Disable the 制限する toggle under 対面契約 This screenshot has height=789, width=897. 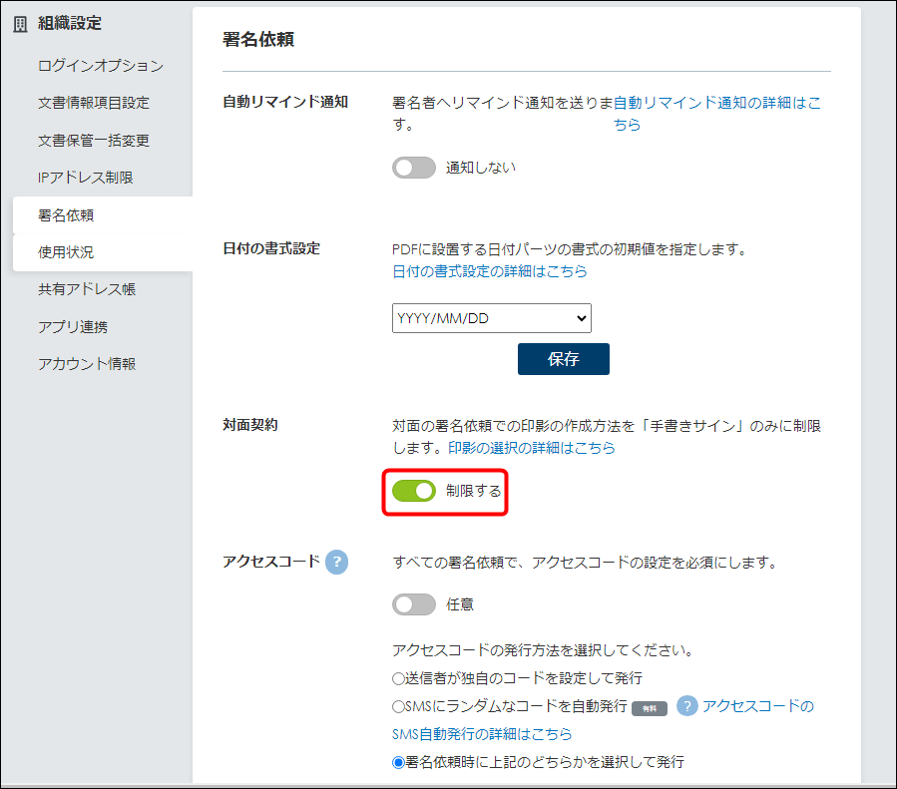414,491
